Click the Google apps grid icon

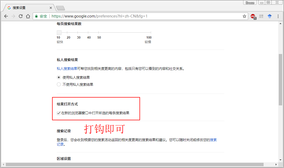pyautogui.click(x=261, y=16)
